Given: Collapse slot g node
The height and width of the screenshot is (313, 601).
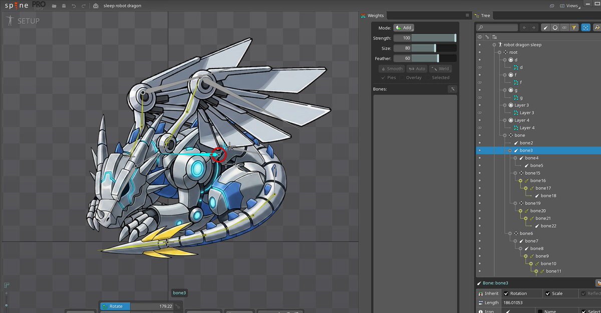Looking at the screenshot, I should tap(505, 90).
